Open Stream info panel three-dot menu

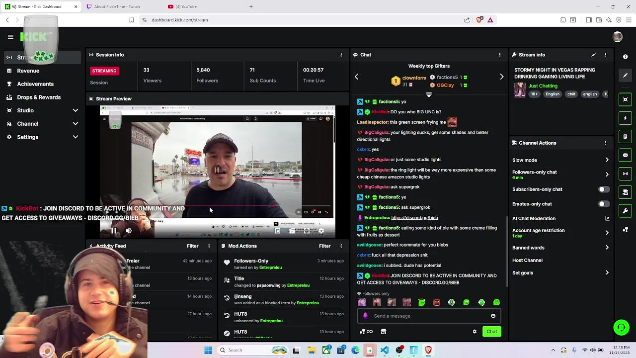pyautogui.click(x=605, y=55)
